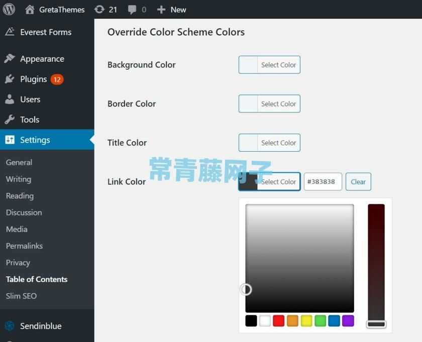Go to Reading settings
The height and width of the screenshot is (342, 422).
(x=20, y=196)
